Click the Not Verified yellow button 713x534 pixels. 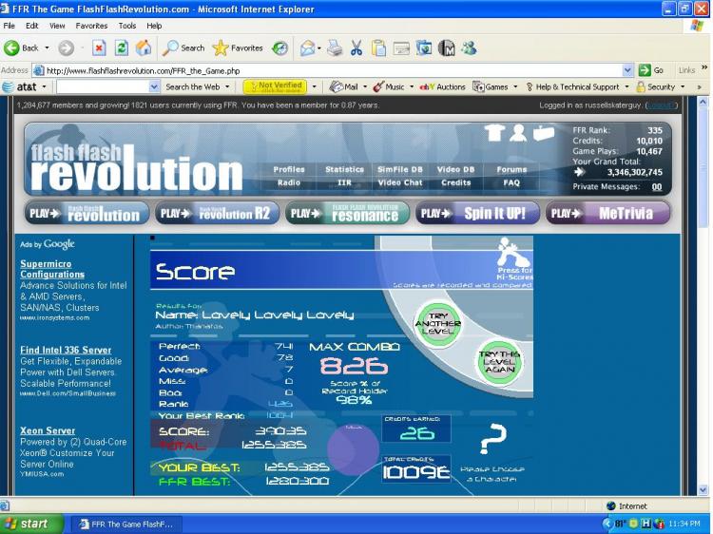coord(275,86)
